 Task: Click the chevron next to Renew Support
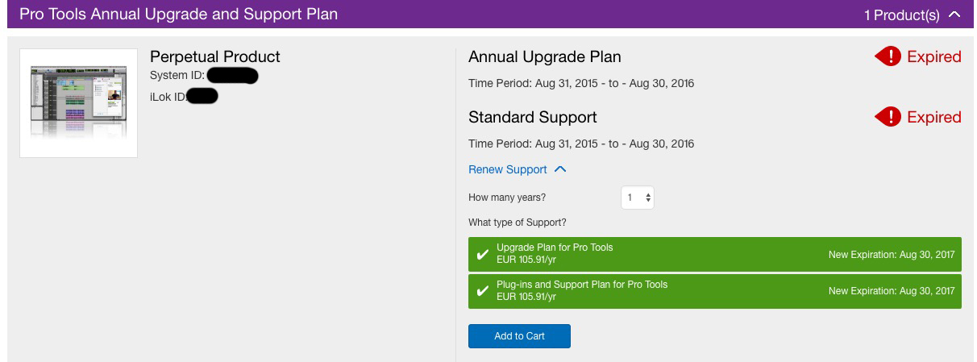pyautogui.click(x=561, y=169)
